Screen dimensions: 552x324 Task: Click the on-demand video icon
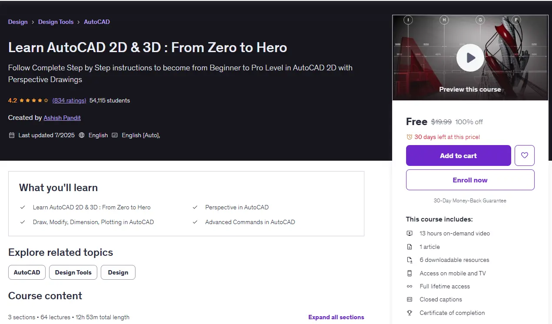[410, 233]
